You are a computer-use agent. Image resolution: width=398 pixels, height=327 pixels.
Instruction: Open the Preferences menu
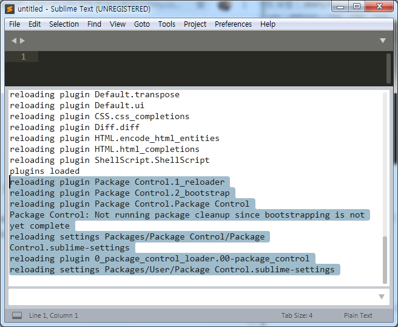click(233, 24)
